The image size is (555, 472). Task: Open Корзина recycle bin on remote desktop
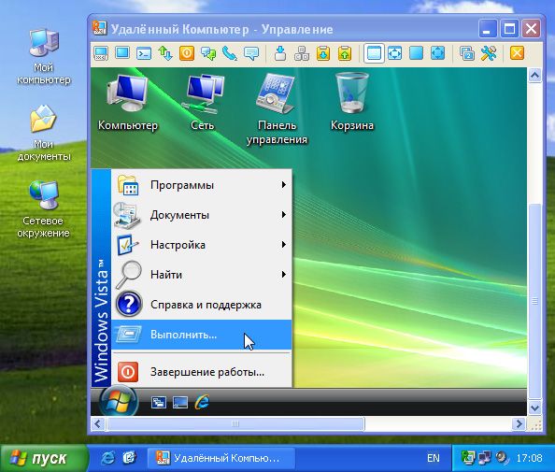pos(352,102)
